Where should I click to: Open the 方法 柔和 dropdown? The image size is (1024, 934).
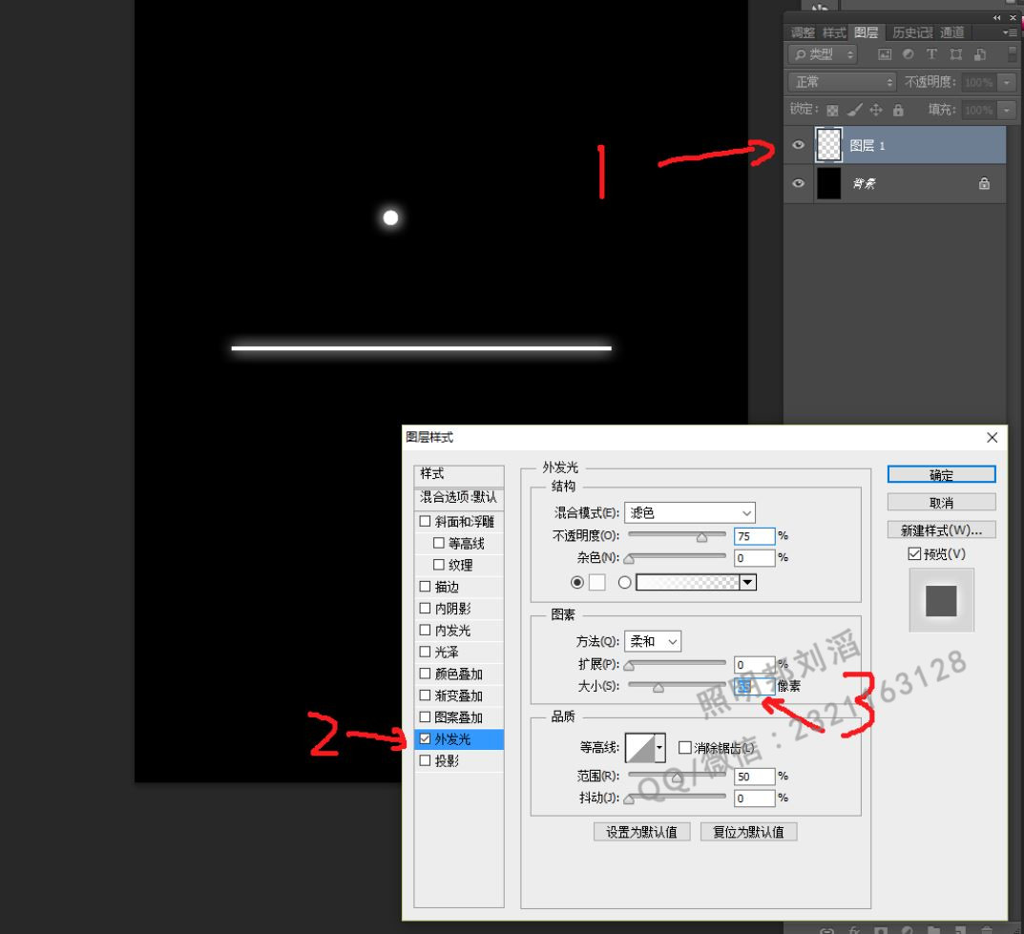tap(653, 642)
